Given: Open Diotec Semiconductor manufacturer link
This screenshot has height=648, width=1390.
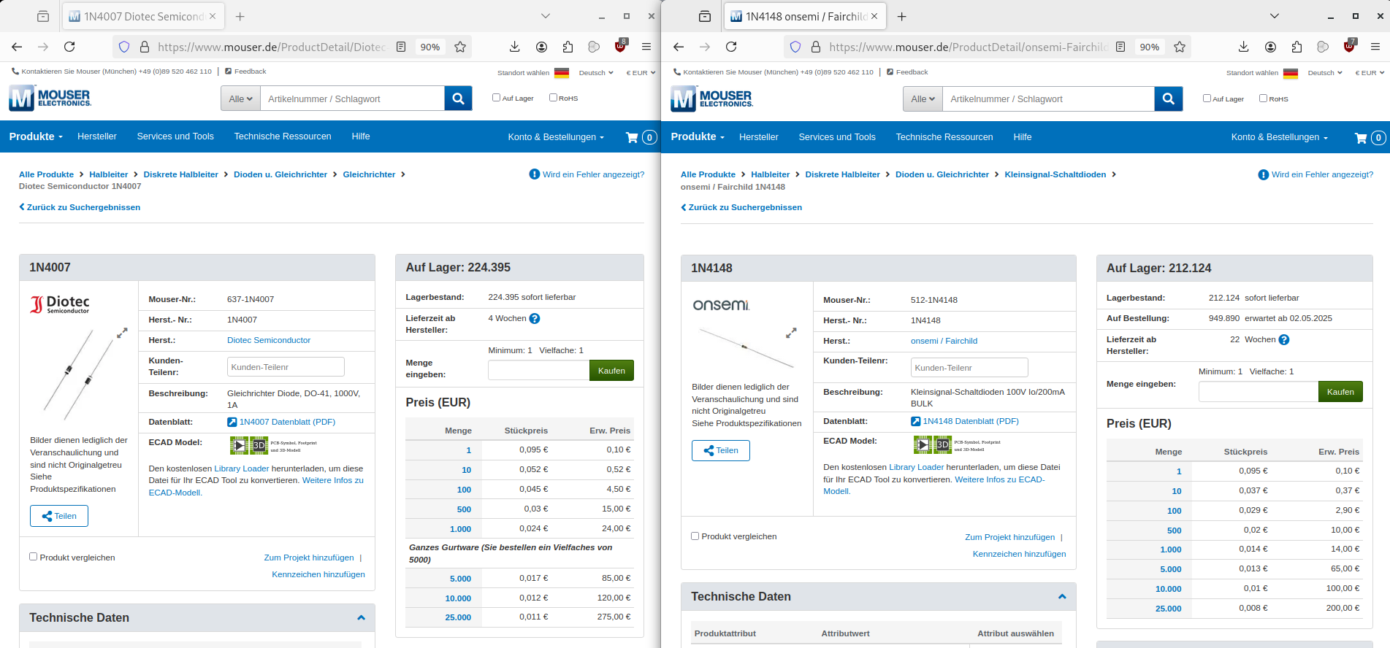Looking at the screenshot, I should (269, 340).
